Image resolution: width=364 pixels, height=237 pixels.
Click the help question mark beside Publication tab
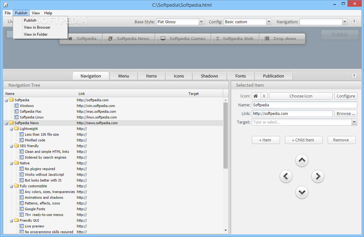tap(354, 76)
